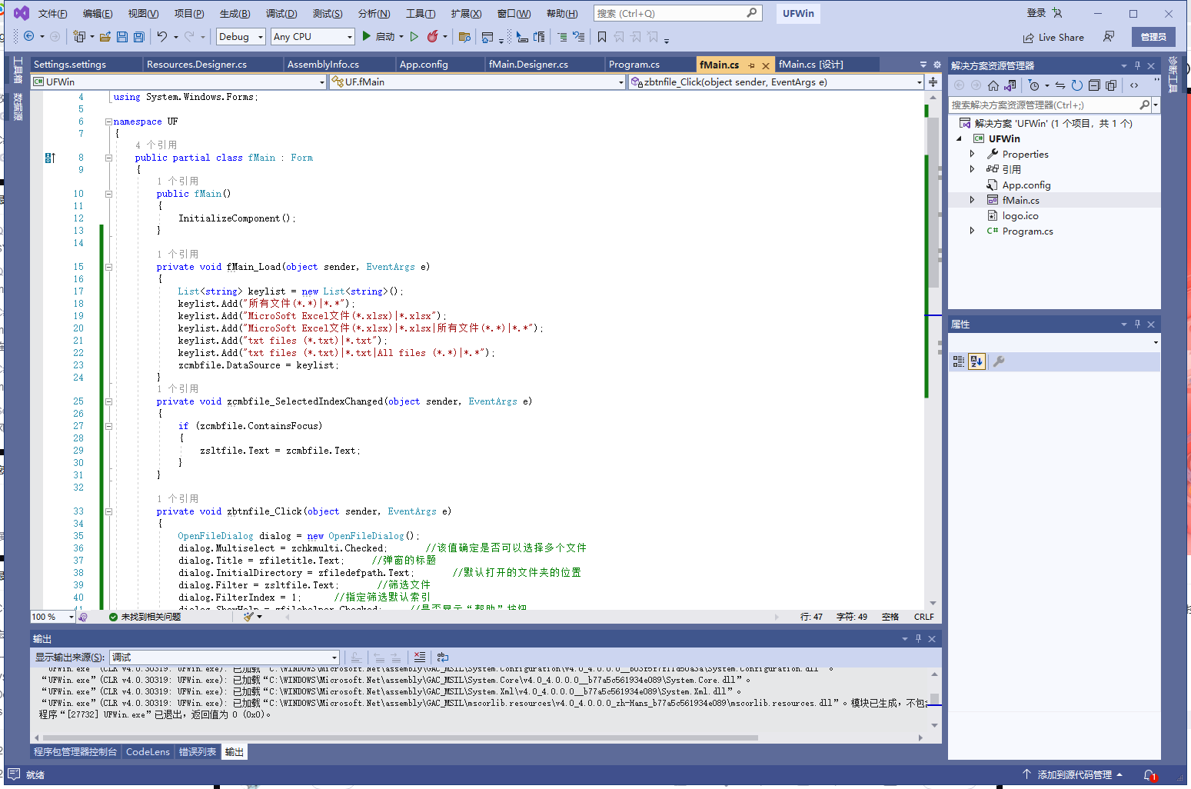This screenshot has width=1191, height=789.
Task: Click 添加到源代码管理 in status bar
Action: [1073, 775]
